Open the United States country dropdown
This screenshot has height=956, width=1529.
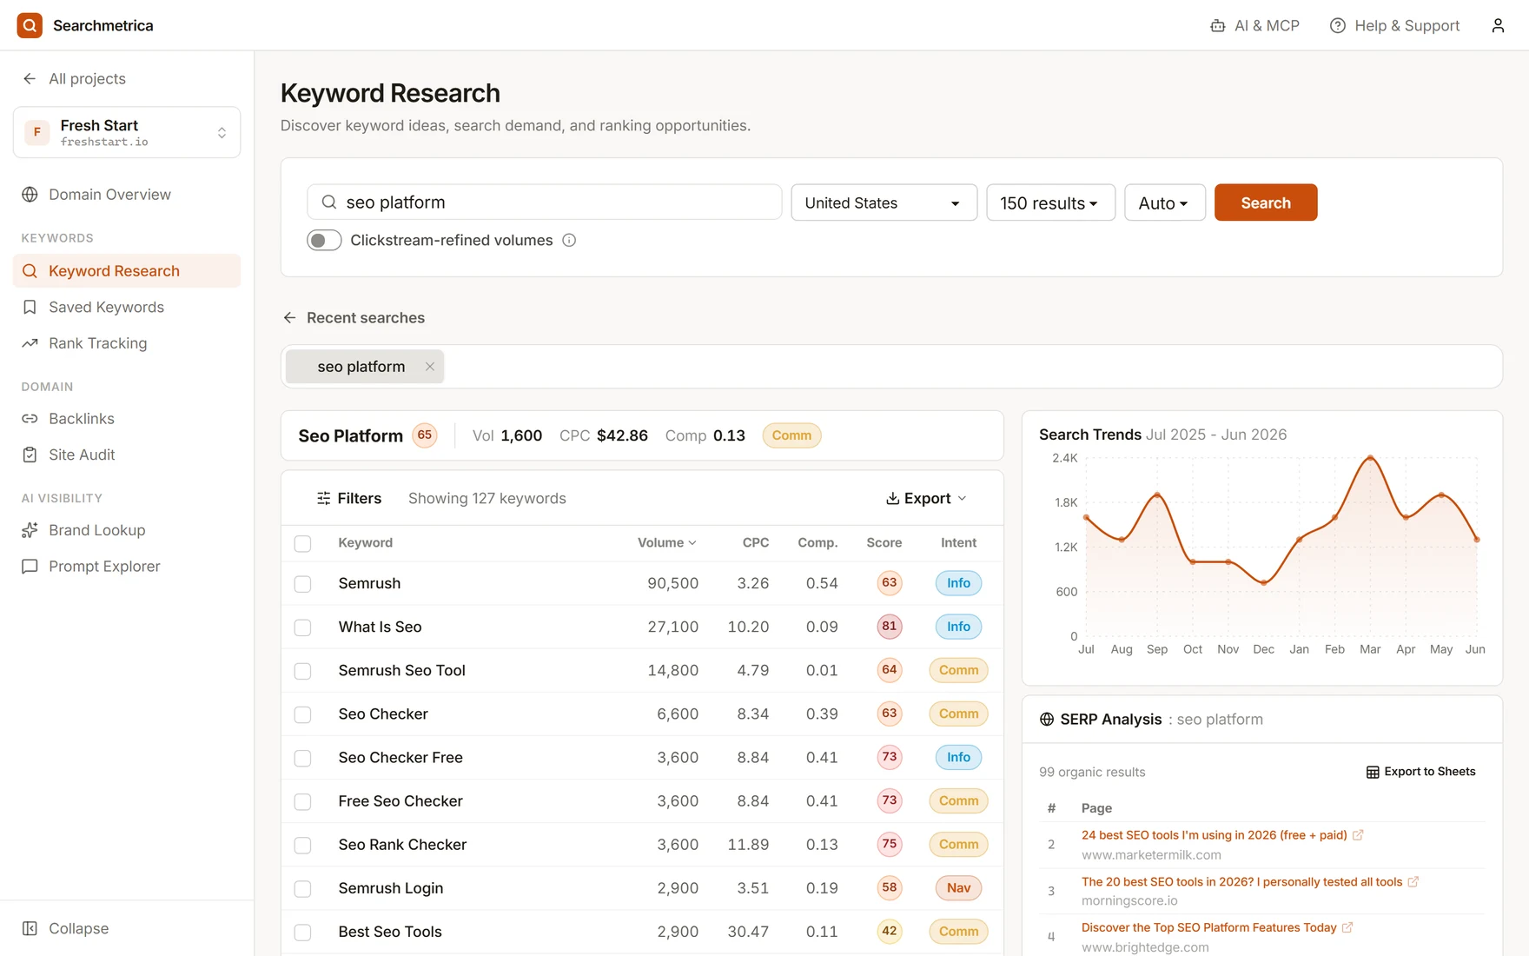click(884, 202)
